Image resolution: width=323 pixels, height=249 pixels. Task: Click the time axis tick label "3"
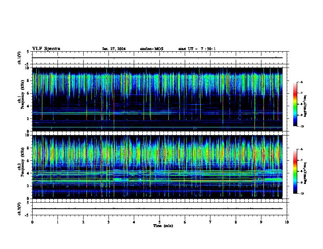pos(108,222)
